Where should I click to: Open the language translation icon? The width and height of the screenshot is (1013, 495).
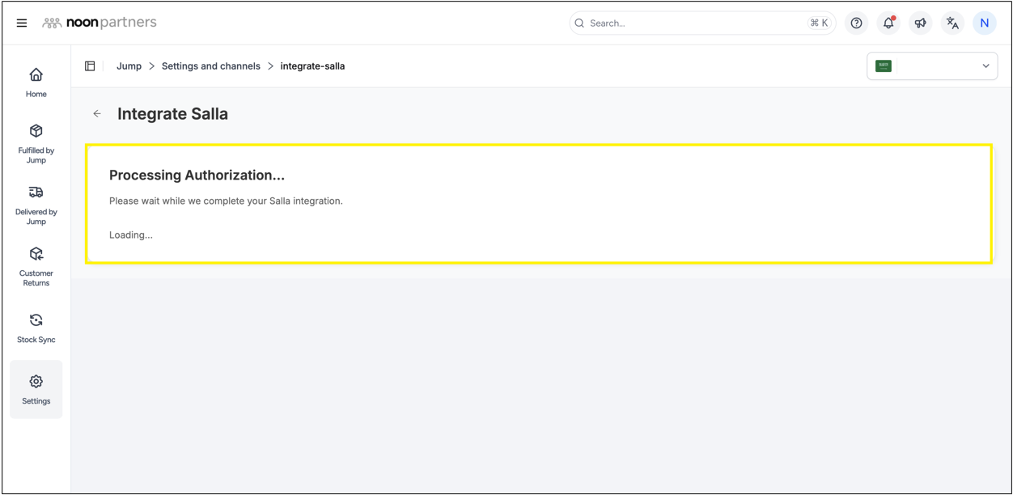tap(952, 23)
